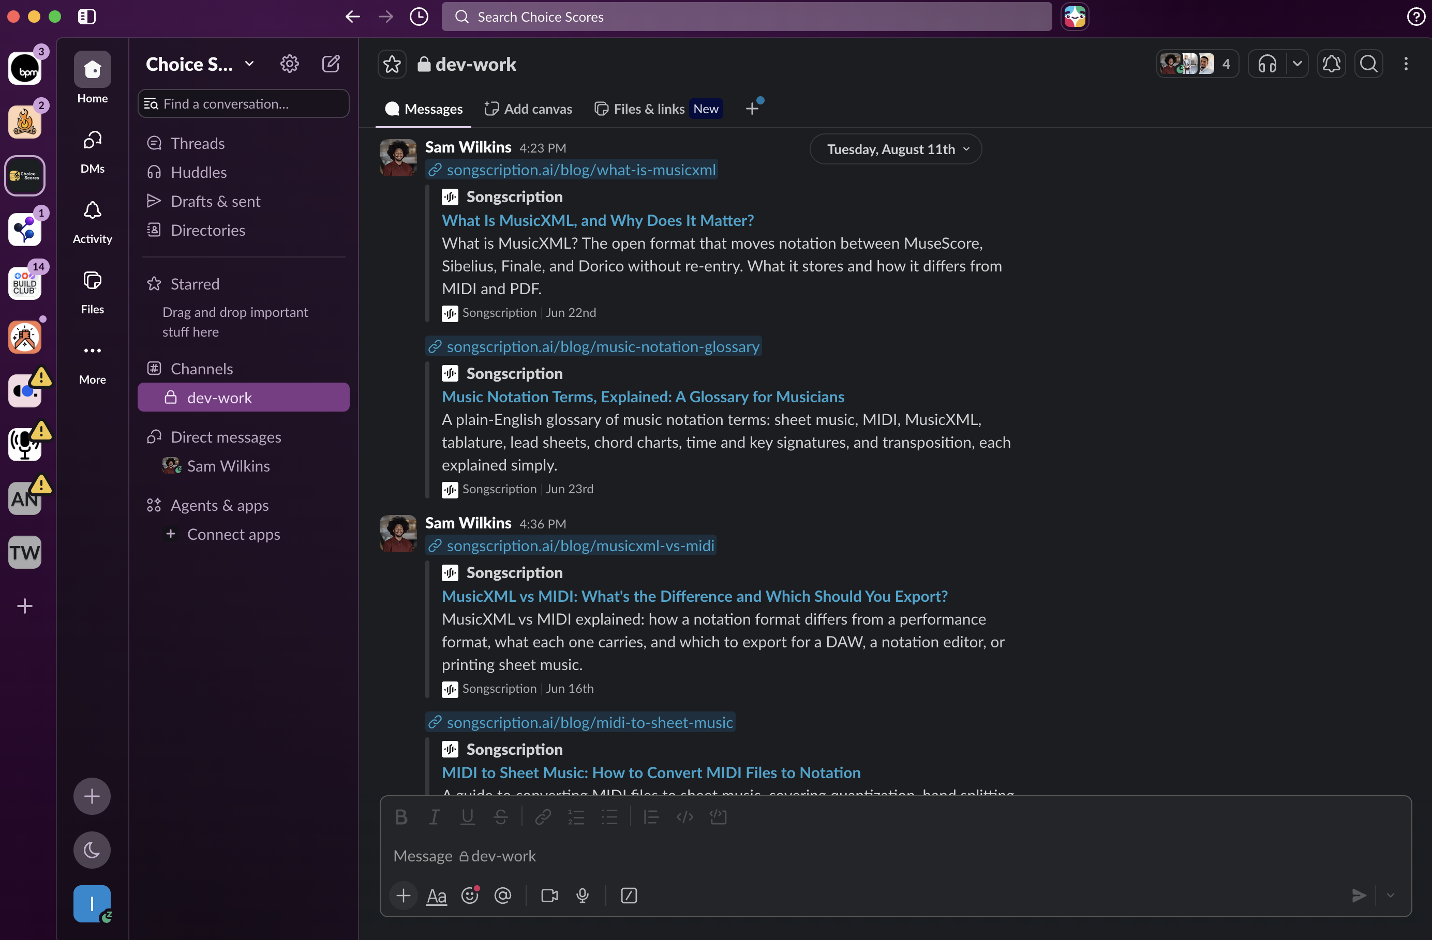
Task: Open the Activity view
Action: [92, 222]
